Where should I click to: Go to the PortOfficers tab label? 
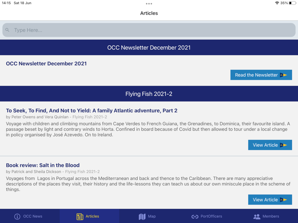(211, 216)
